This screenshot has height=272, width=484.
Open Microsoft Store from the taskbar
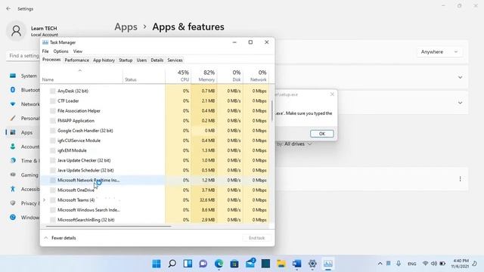tap(234, 264)
